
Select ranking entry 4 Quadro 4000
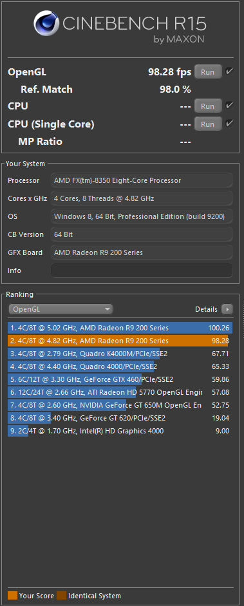coord(120,366)
